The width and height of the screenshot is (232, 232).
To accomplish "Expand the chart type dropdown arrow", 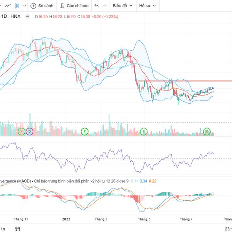I will coord(25,6).
